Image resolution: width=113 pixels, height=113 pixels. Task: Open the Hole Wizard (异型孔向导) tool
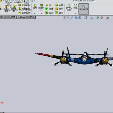coord(6,9)
